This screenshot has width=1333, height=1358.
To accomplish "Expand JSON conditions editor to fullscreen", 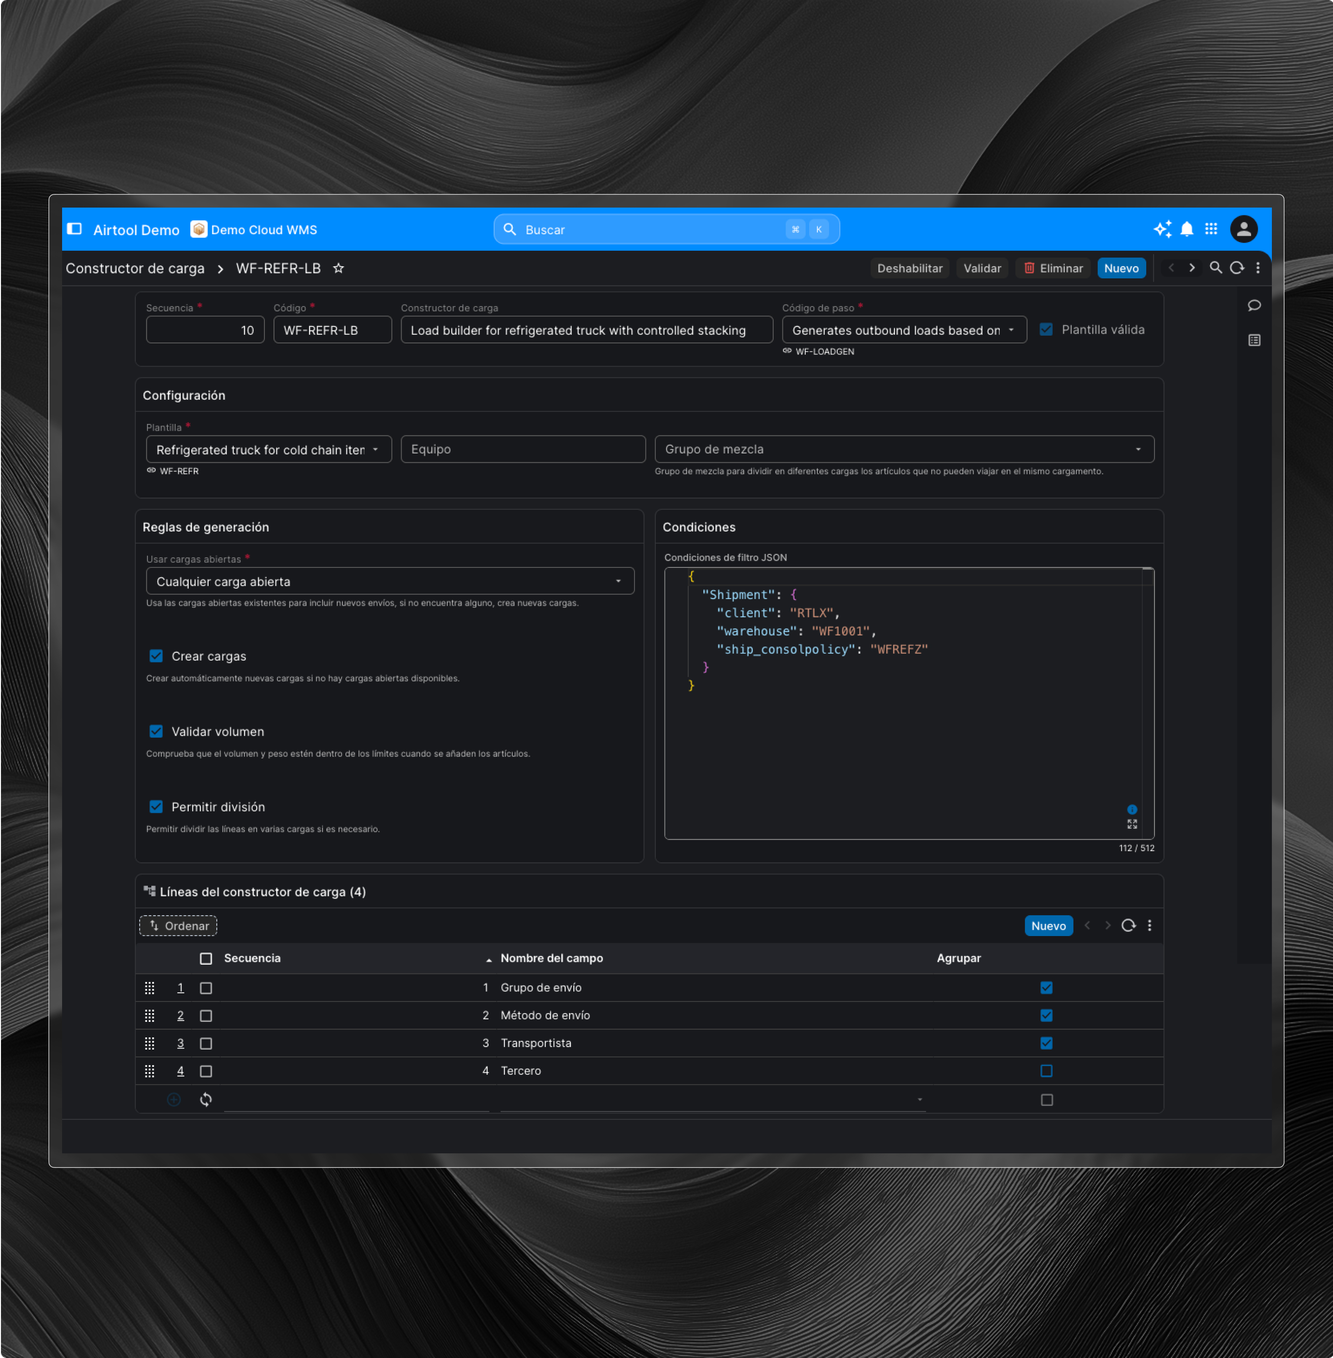I will [1132, 824].
